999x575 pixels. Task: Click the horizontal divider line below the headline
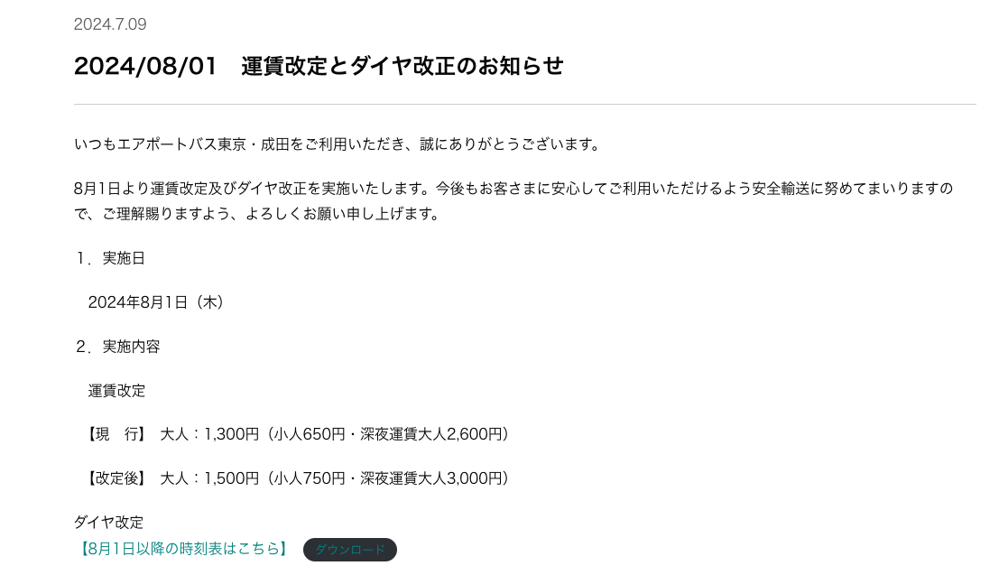pyautogui.click(x=524, y=105)
